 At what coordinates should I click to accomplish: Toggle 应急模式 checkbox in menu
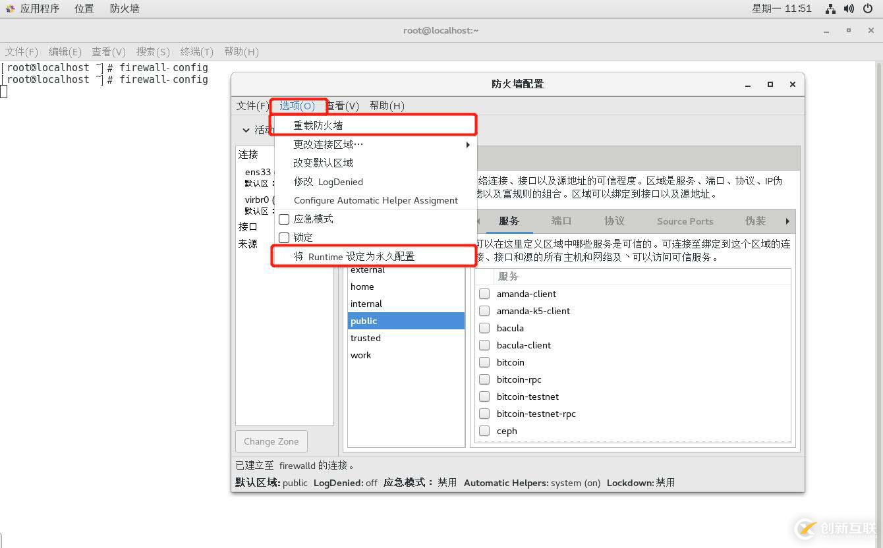284,219
